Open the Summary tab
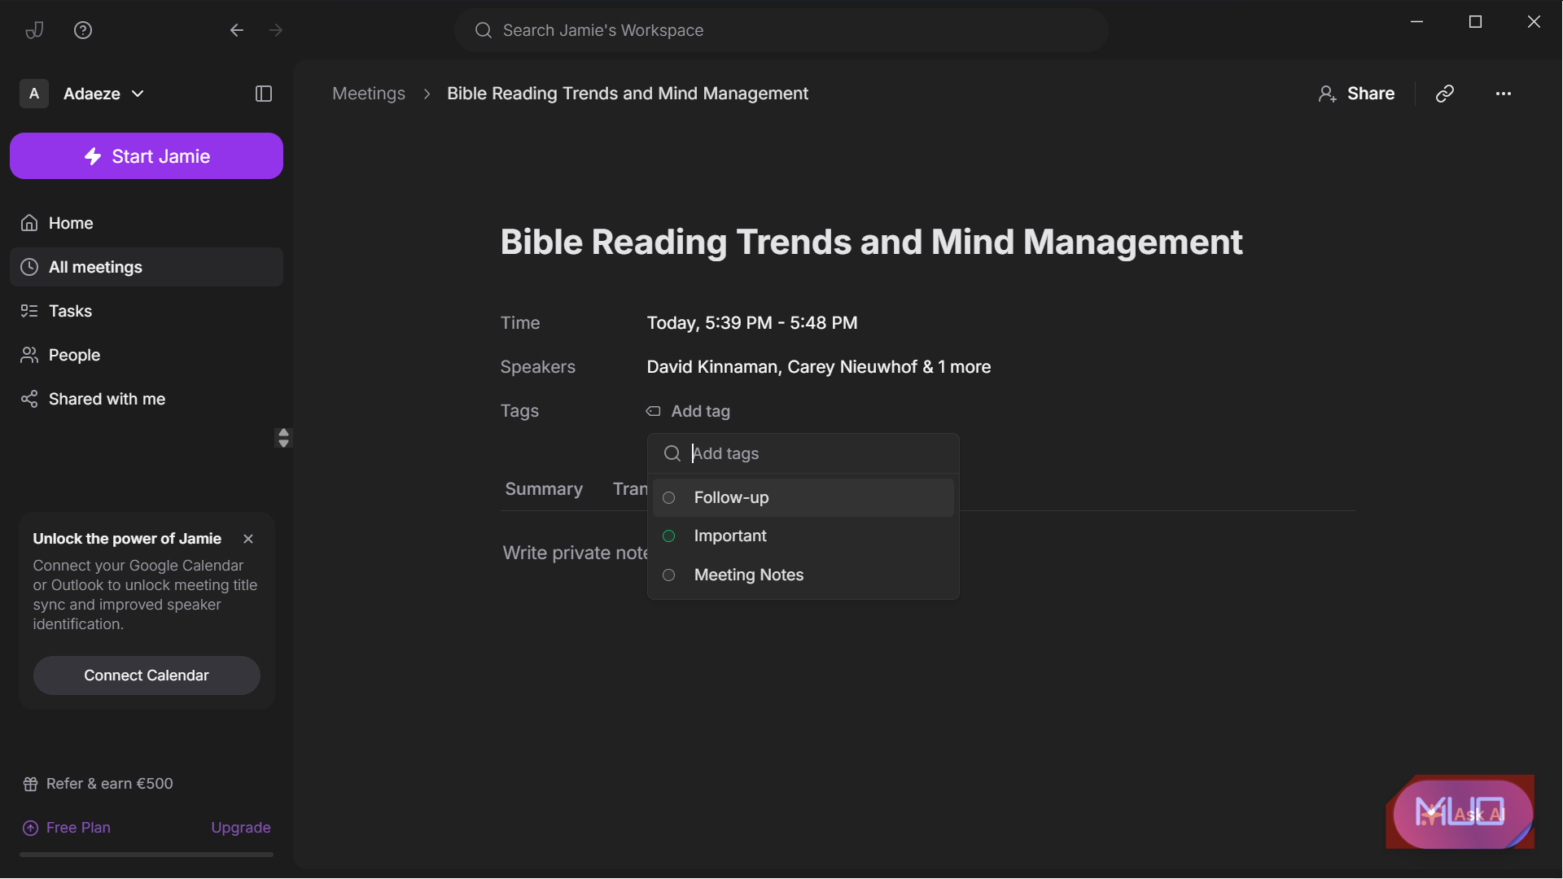Viewport: 1563px width, 879px height. tap(544, 489)
